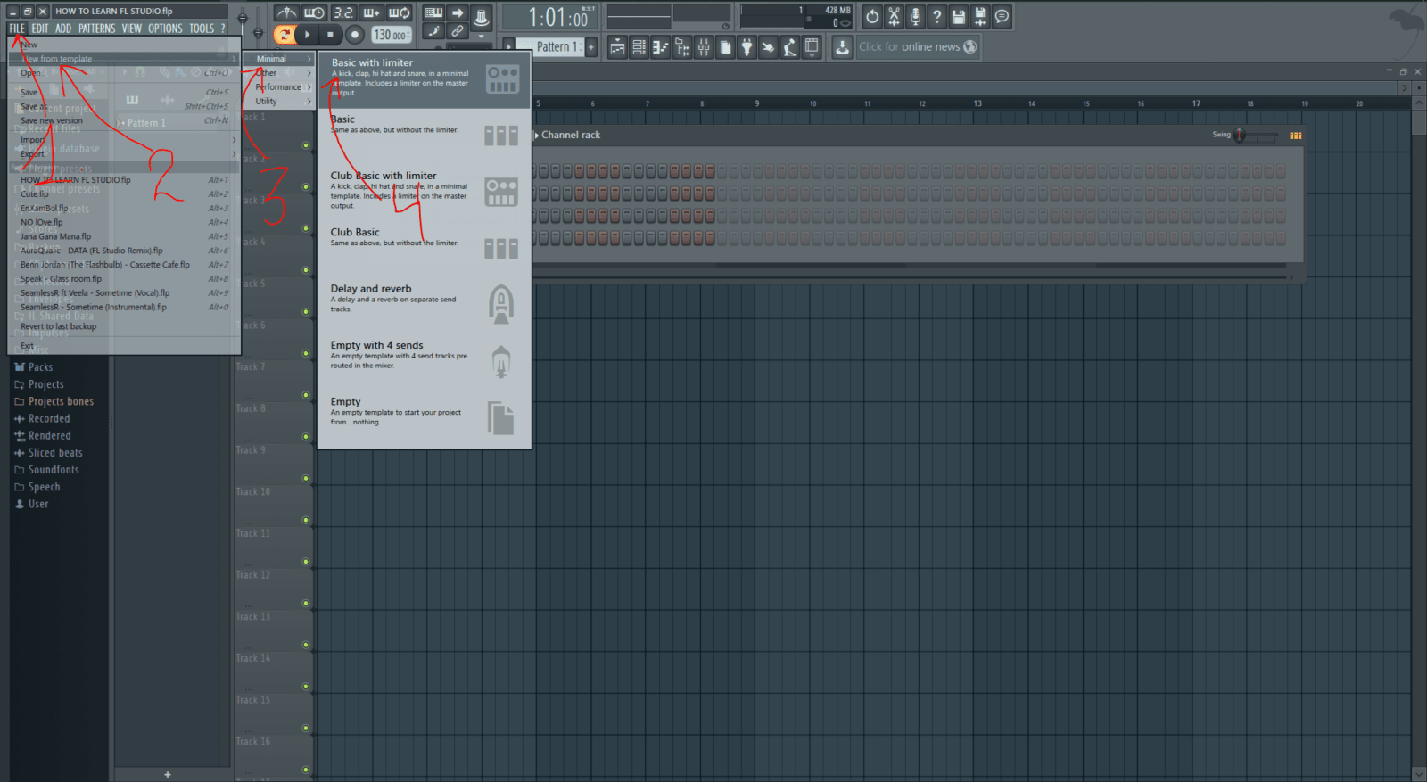Click the undo history icon
The image size is (1427, 782).
[x=872, y=16]
